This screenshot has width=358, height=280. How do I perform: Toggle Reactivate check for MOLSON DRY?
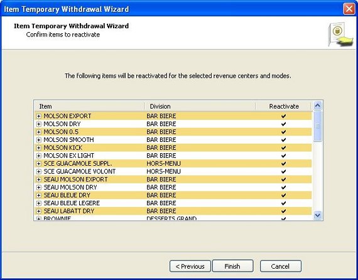(x=283, y=124)
